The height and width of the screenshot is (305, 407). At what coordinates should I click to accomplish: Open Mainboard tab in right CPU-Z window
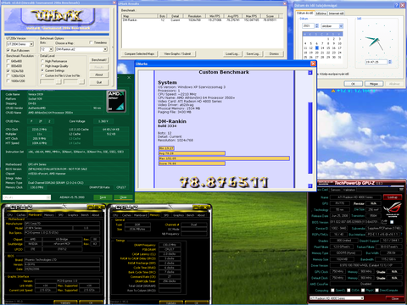[x=142, y=215]
